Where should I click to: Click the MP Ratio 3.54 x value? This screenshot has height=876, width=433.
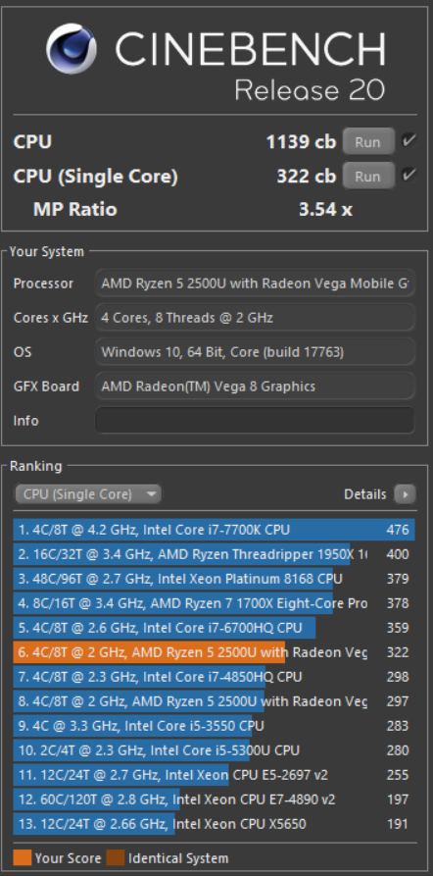[325, 210]
